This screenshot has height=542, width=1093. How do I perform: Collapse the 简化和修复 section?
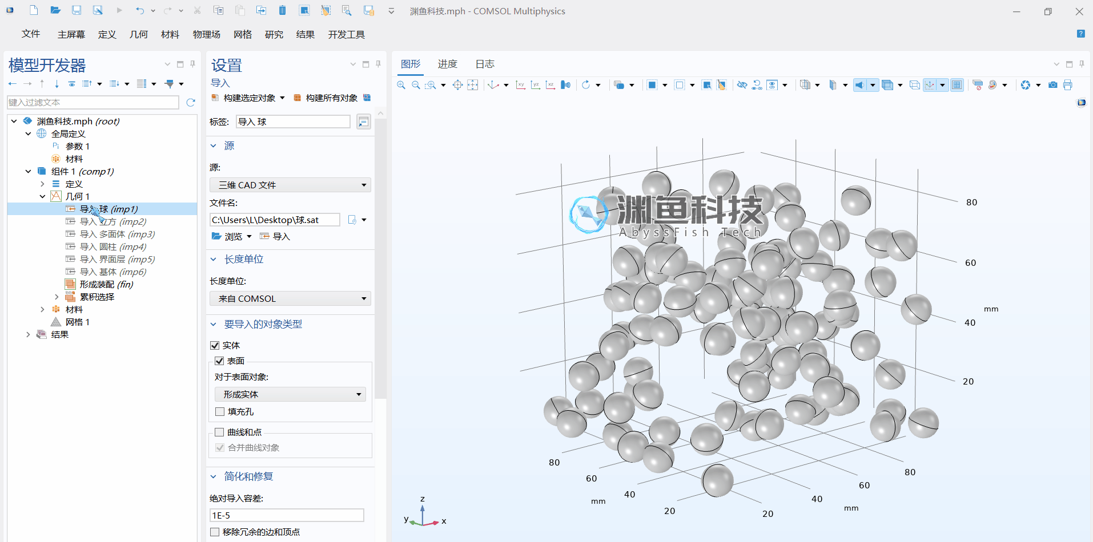point(214,476)
